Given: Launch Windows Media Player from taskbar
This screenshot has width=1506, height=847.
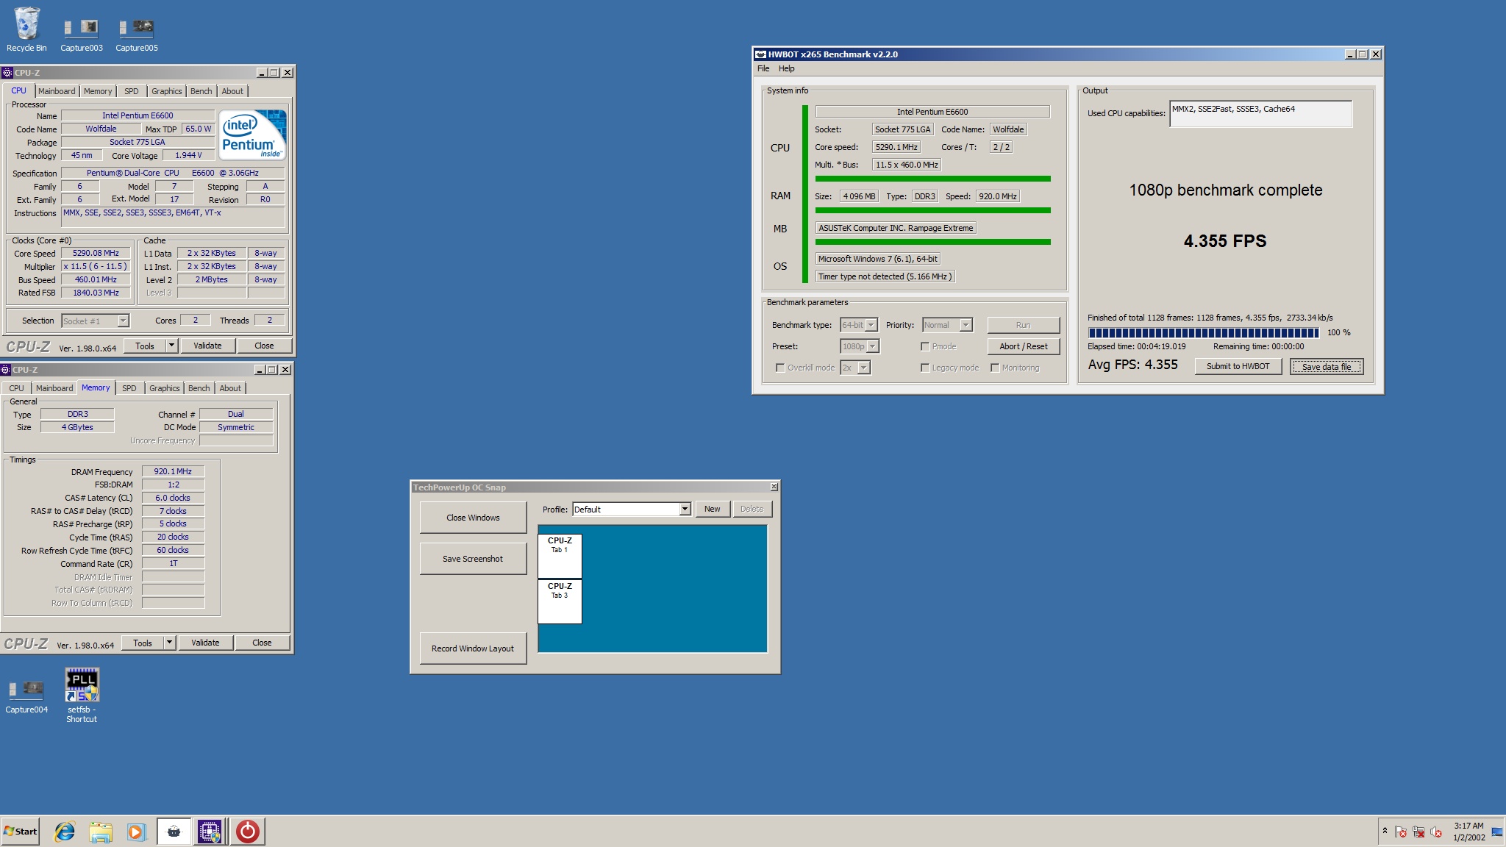Looking at the screenshot, I should coord(136,832).
